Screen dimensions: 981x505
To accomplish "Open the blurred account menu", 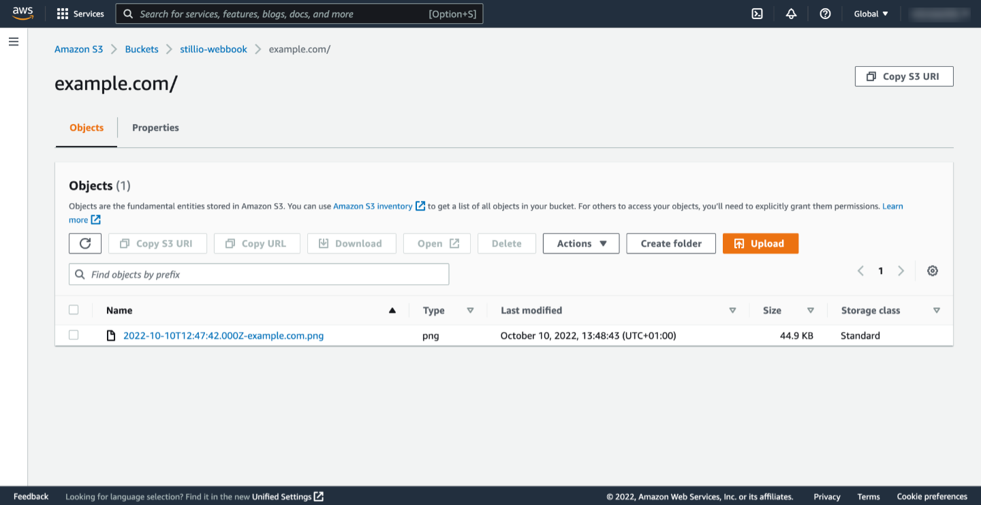I will coord(940,14).
